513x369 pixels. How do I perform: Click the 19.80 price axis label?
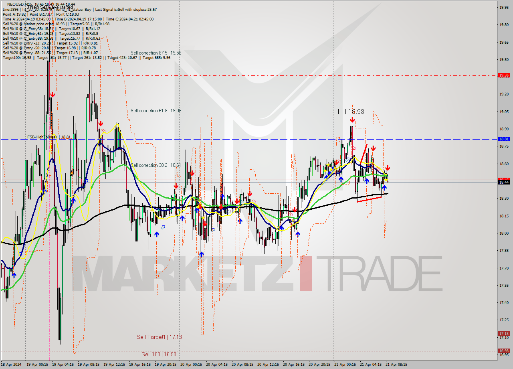click(x=504, y=25)
